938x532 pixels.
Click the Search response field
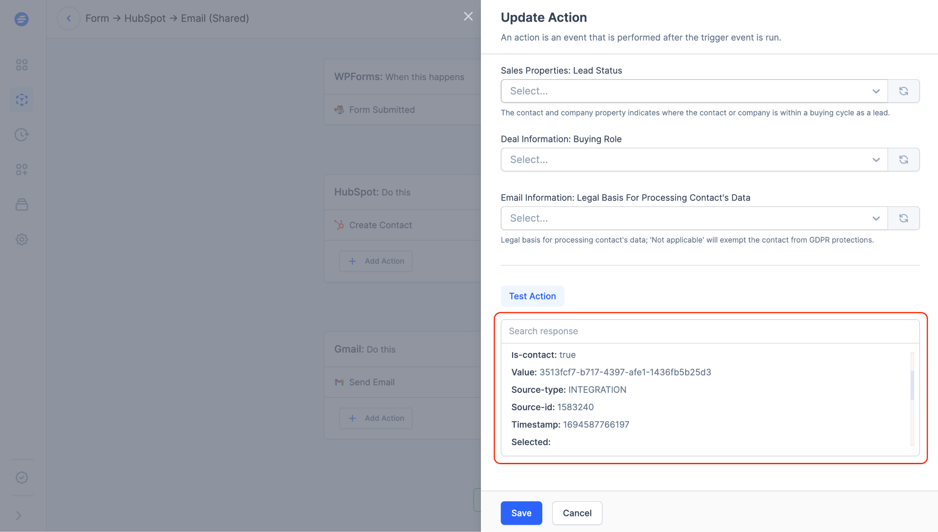coord(710,331)
